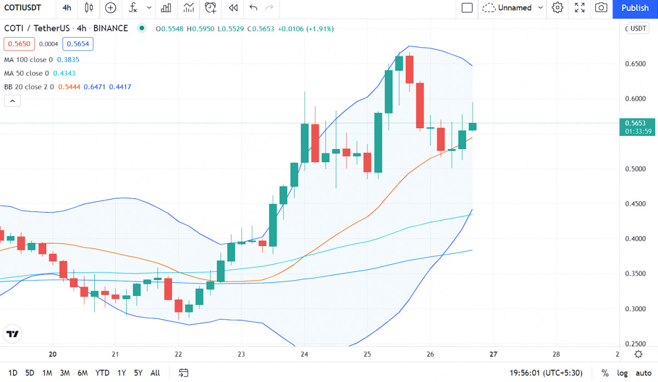Toggle auto scale
Image resolution: width=658 pixels, height=382 pixels.
click(643, 373)
